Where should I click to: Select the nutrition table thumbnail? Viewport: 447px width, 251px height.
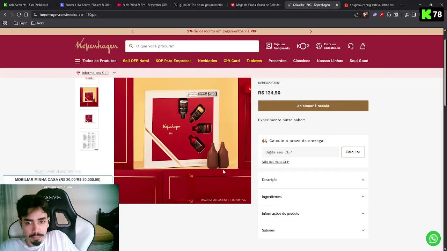coord(89,140)
